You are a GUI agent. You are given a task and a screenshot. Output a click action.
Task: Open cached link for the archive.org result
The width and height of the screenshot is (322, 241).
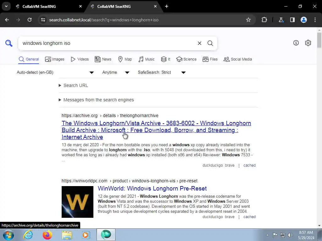tap(249, 165)
